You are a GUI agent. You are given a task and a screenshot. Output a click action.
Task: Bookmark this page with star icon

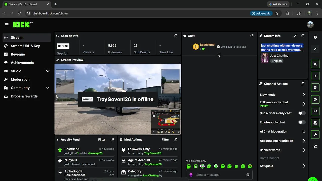(x=277, y=13)
